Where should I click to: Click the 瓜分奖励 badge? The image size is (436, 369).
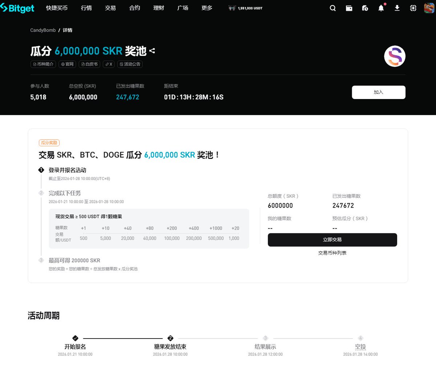[x=49, y=143]
